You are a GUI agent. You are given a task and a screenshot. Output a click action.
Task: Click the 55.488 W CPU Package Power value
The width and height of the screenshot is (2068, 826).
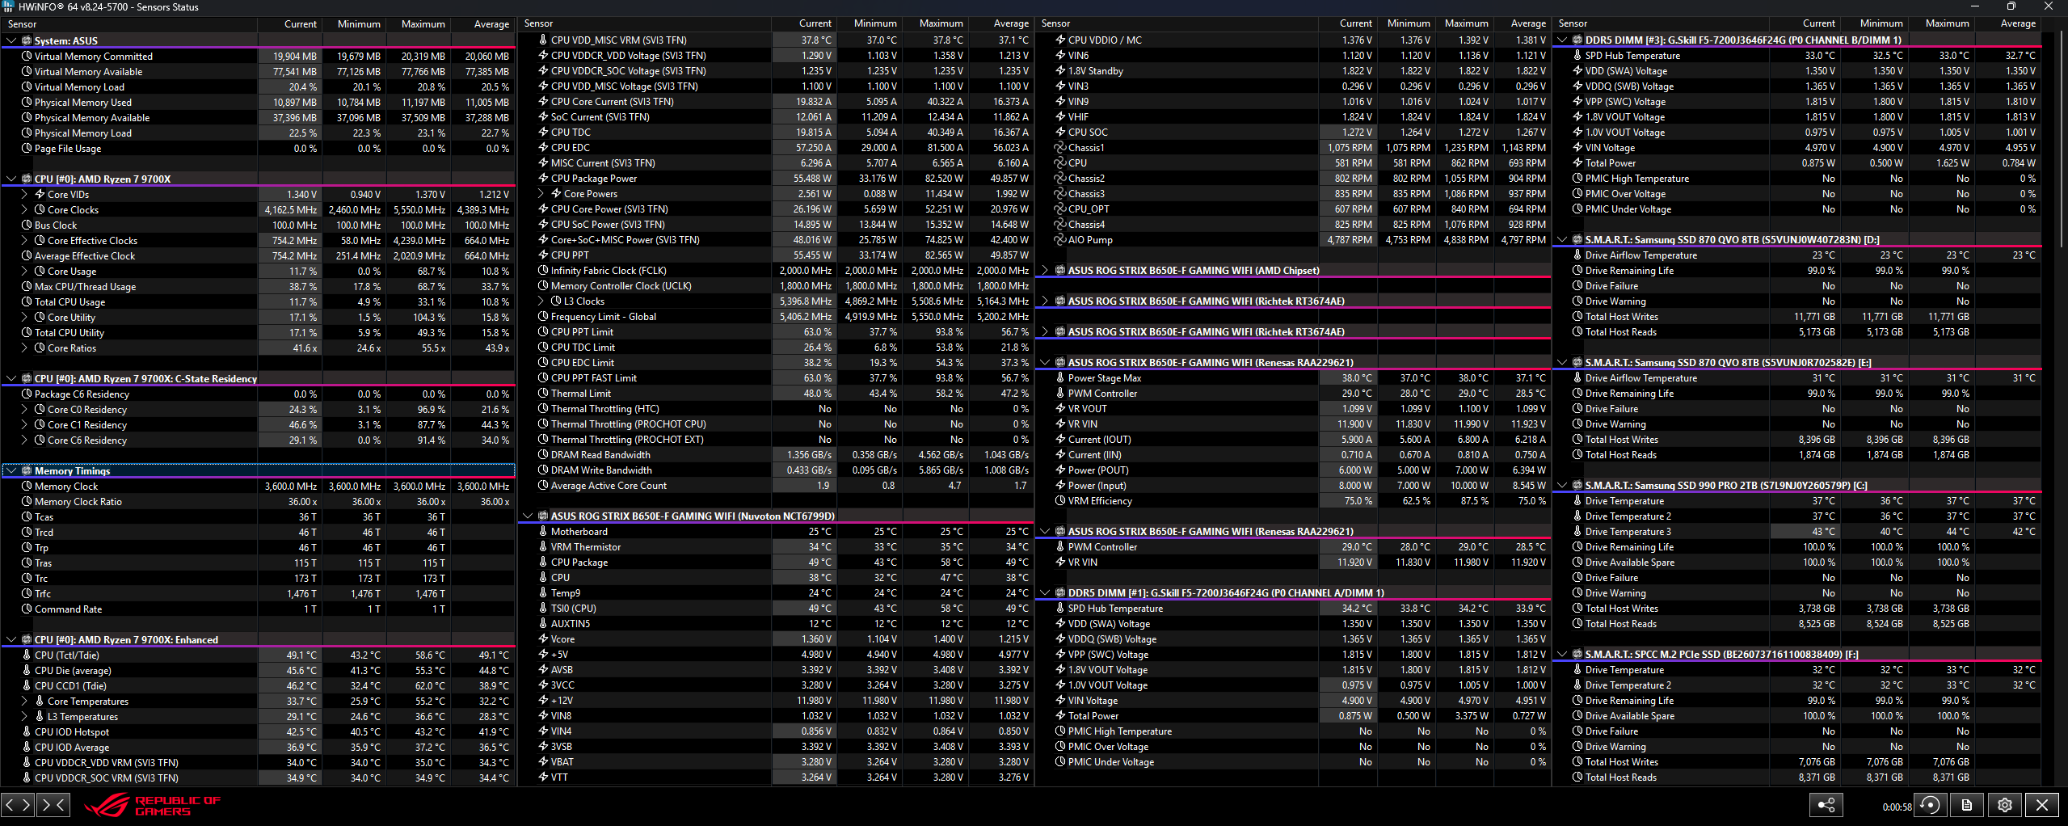(x=812, y=179)
